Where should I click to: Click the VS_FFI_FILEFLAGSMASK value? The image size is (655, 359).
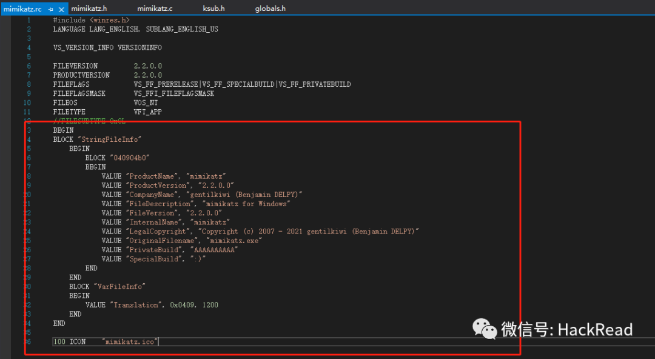click(x=174, y=93)
